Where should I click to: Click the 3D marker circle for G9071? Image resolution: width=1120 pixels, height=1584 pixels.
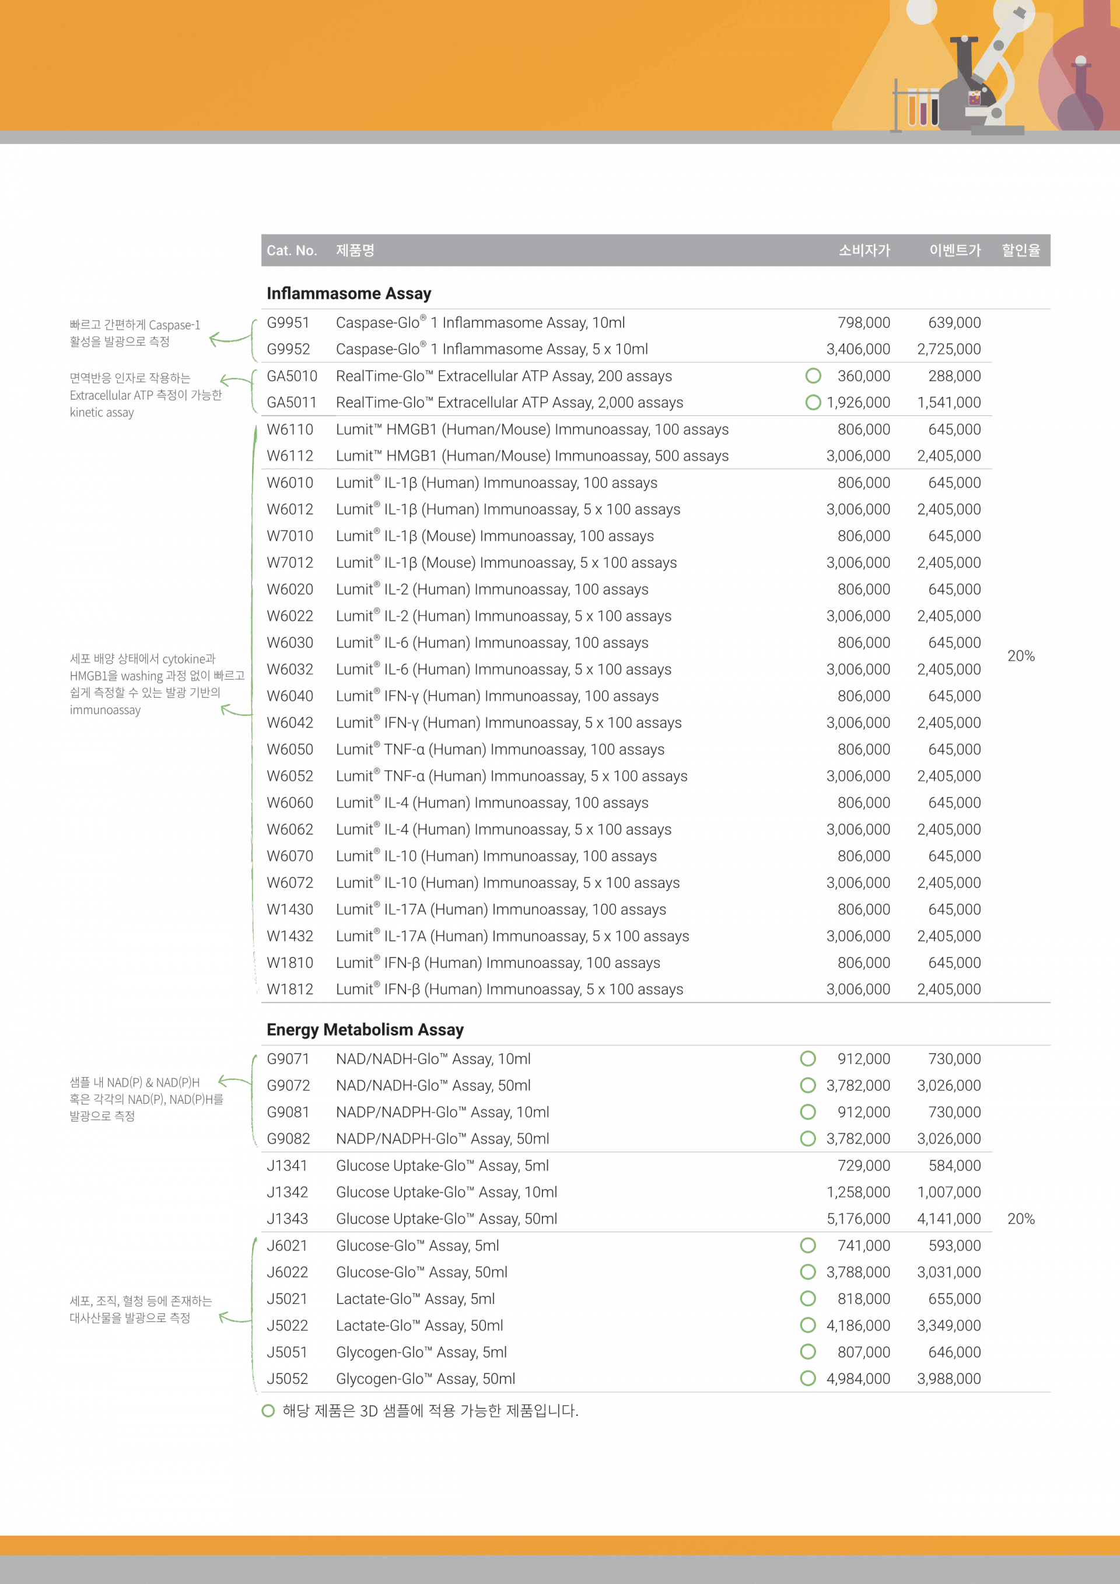tap(807, 1059)
